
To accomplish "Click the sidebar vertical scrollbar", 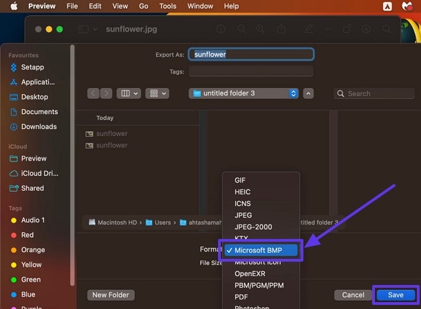I will tap(72, 165).
